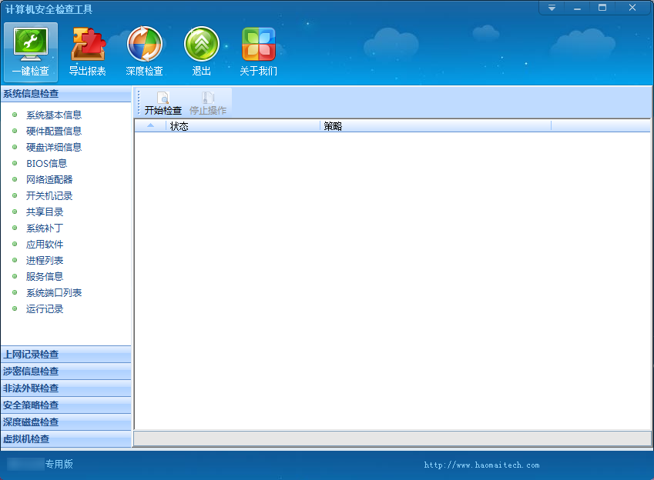Click the 一键检查 one-click check icon
This screenshot has width=654, height=480.
[31, 52]
